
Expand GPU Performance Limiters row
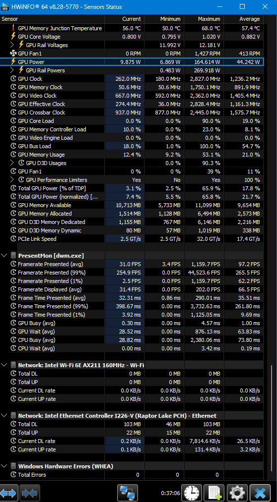[12, 180]
